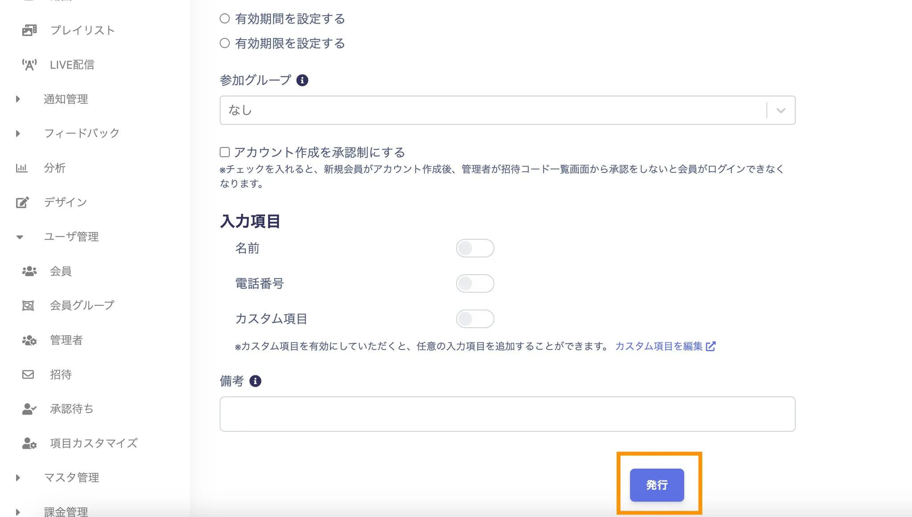
Task: Select the 有効期間を設定する radio button
Action: pyautogui.click(x=225, y=19)
